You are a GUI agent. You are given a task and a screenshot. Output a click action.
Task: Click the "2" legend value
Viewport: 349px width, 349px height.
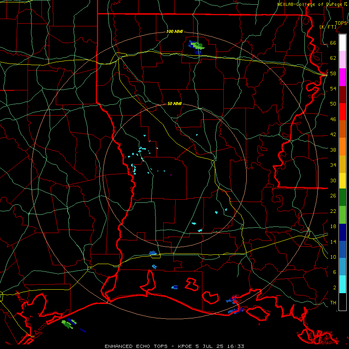(334, 288)
